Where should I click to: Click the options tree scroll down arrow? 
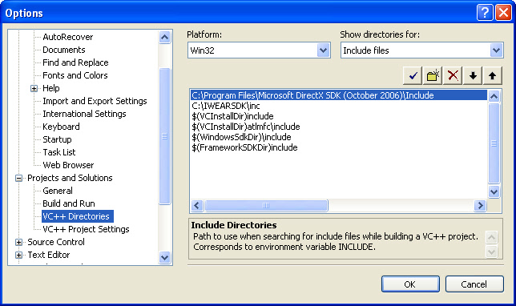pyautogui.click(x=164, y=257)
